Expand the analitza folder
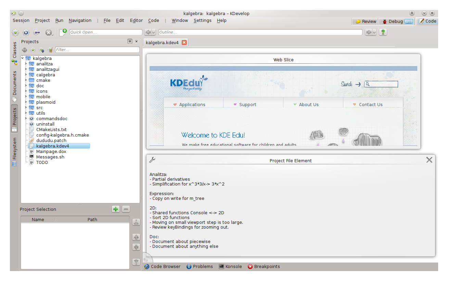The width and height of the screenshot is (458, 281). click(x=26, y=64)
